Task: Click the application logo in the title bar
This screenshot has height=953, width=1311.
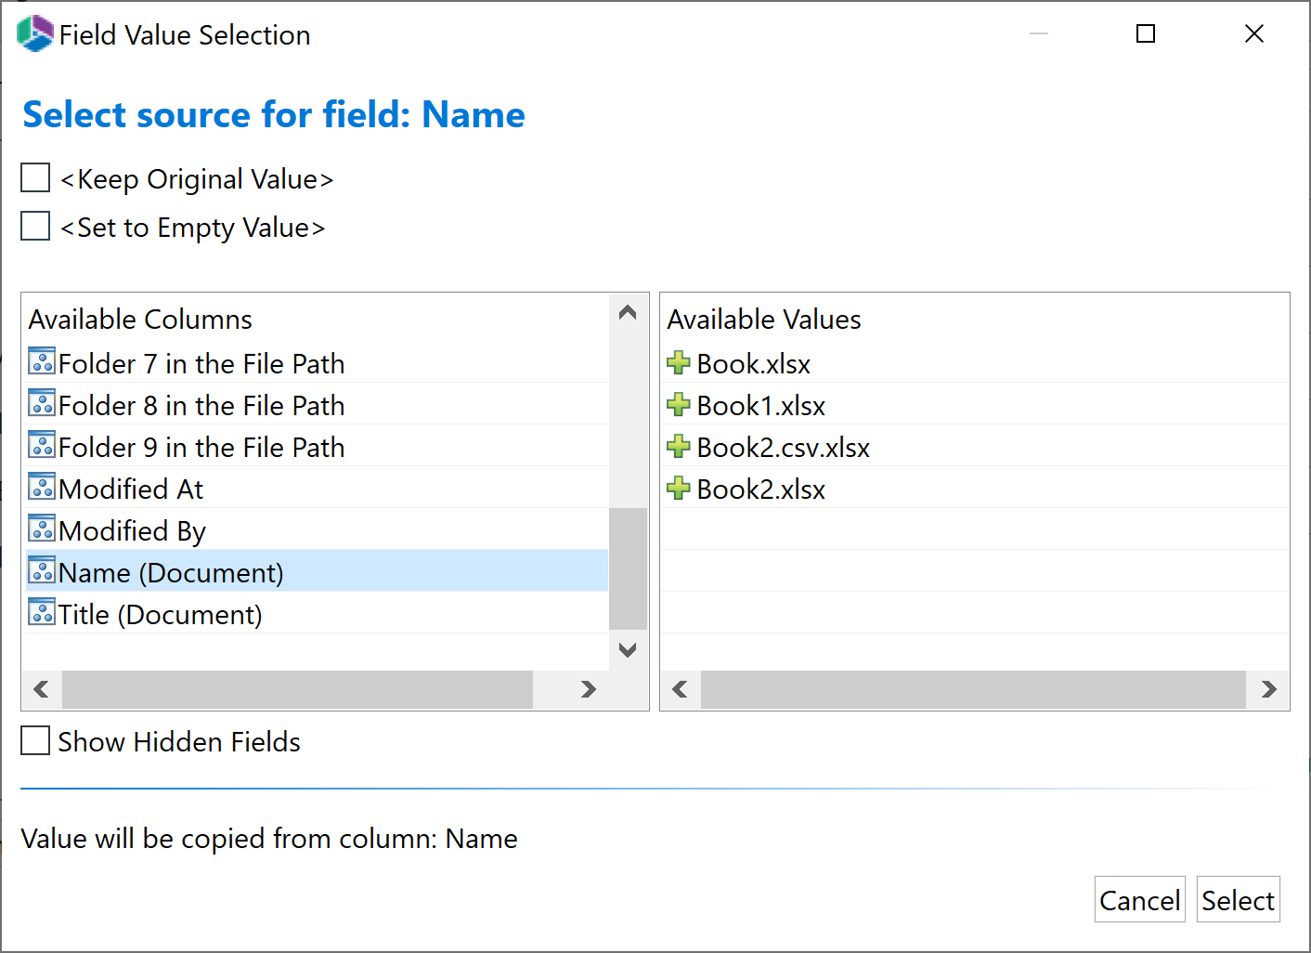Action: (x=33, y=33)
